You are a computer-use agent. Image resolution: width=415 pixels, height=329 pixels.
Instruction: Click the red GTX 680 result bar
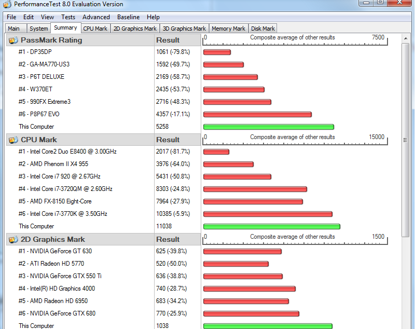pyautogui.click(x=251, y=313)
